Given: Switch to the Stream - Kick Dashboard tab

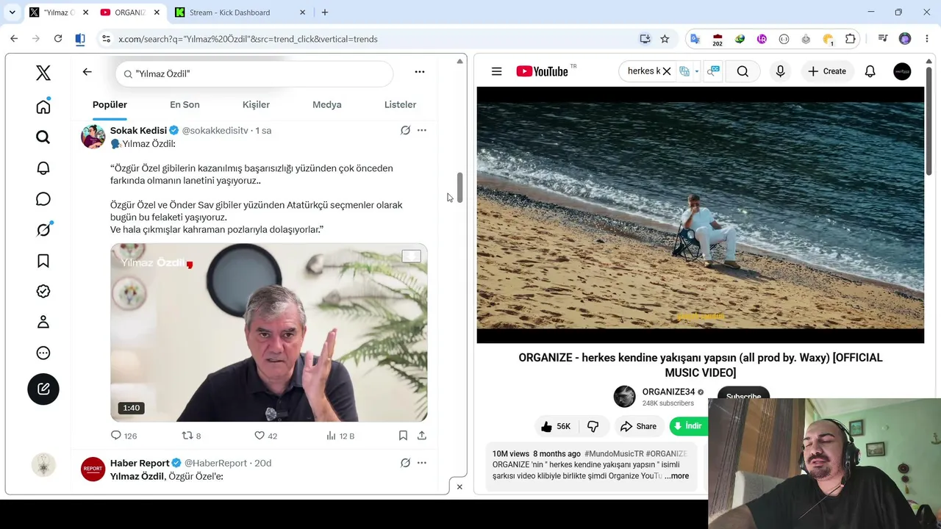Looking at the screenshot, I should coord(240,12).
